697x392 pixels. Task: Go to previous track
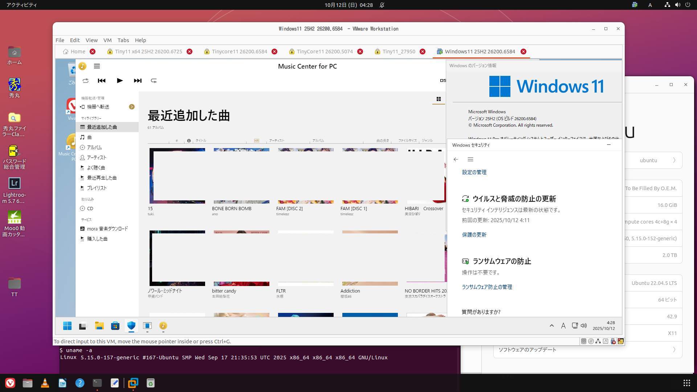[102, 81]
